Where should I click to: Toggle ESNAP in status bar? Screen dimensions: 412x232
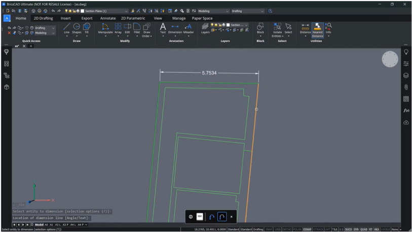pos(307,229)
